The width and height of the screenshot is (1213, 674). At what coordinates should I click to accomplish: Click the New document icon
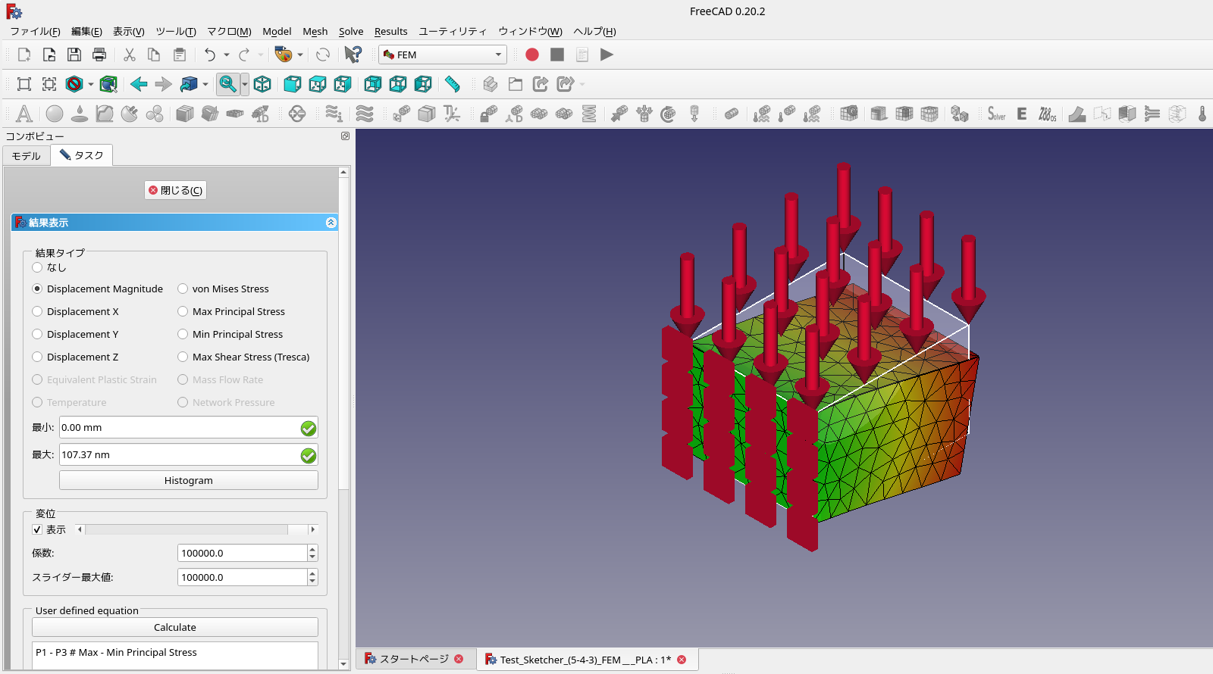tap(24, 55)
